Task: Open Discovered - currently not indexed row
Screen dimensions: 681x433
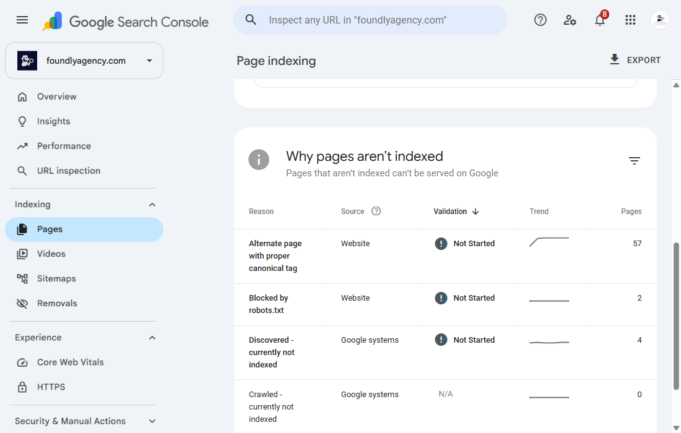Action: tap(445, 353)
